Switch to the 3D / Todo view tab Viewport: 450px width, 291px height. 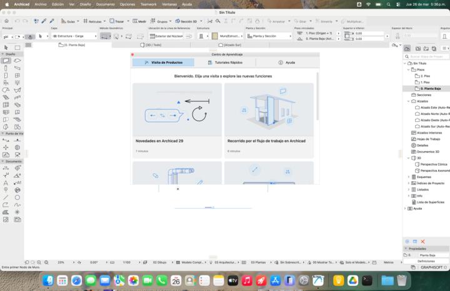(x=151, y=45)
